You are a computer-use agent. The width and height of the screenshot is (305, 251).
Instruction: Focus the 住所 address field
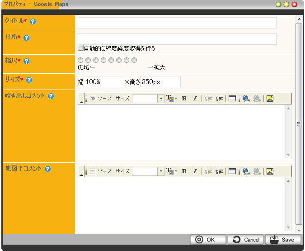point(177,39)
